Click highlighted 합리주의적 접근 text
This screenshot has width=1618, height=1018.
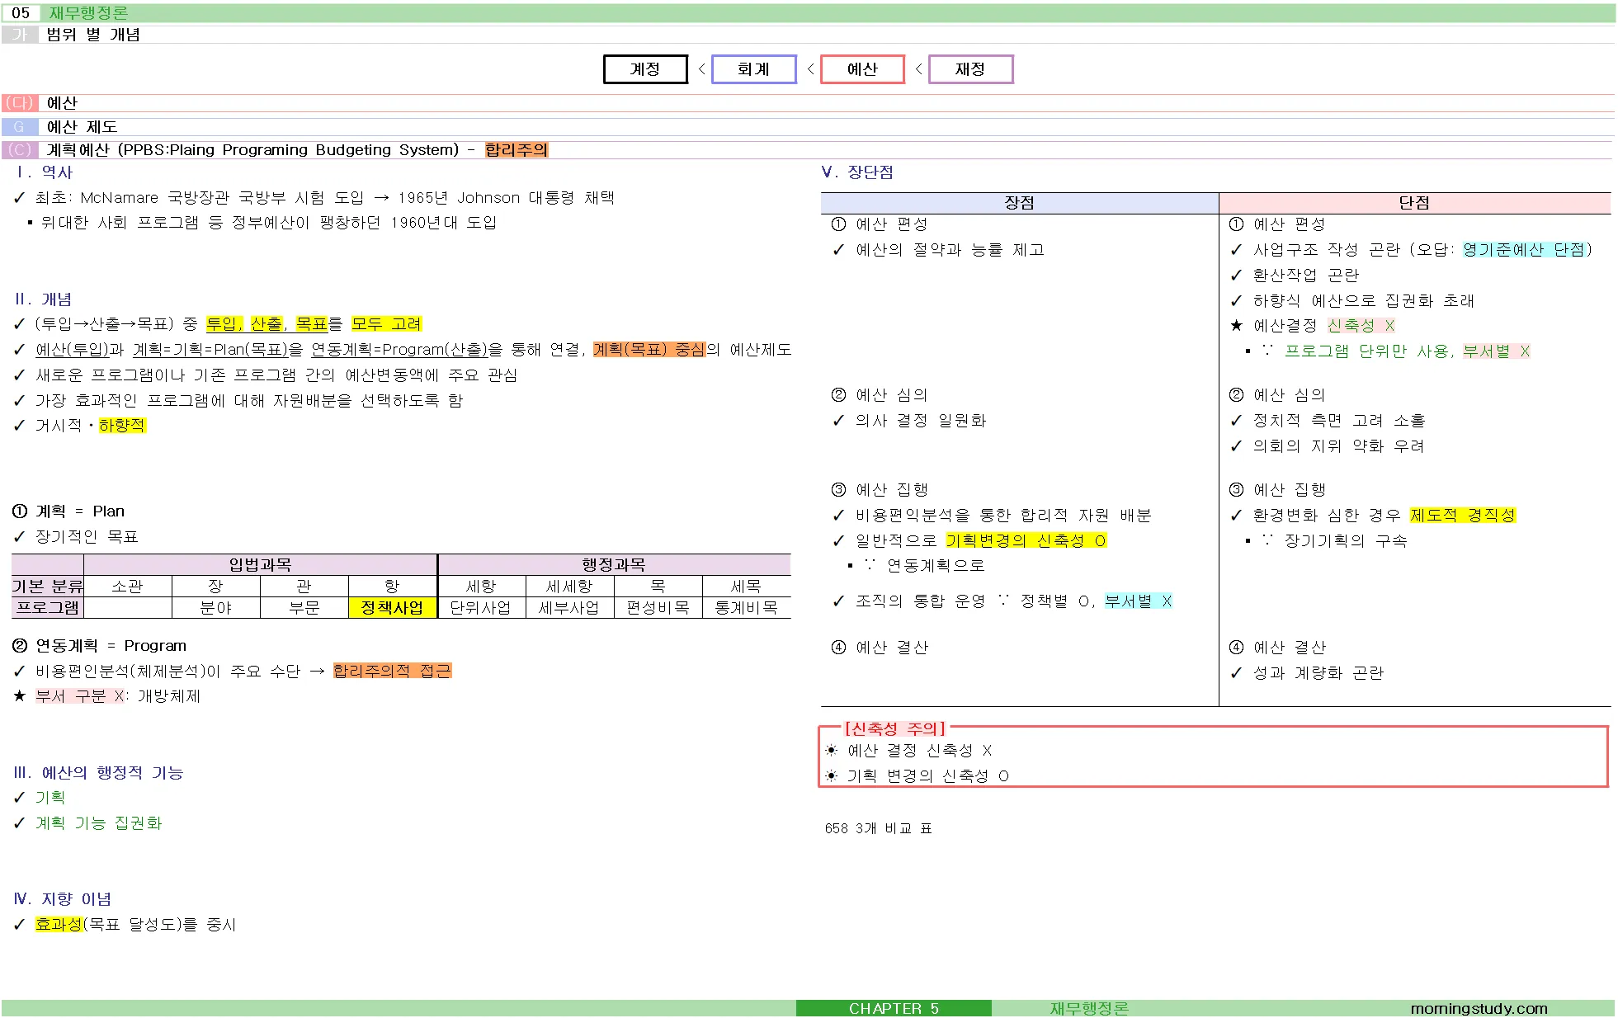point(393,671)
